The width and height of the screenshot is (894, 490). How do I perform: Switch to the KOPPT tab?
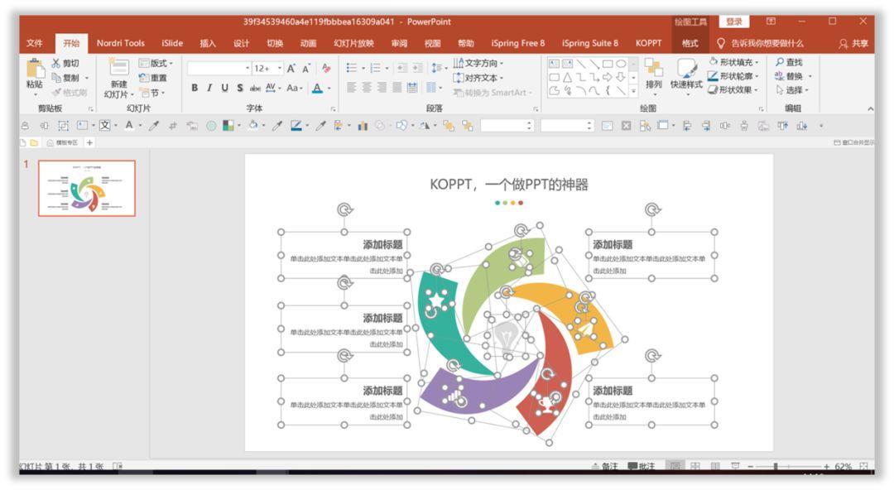click(648, 43)
